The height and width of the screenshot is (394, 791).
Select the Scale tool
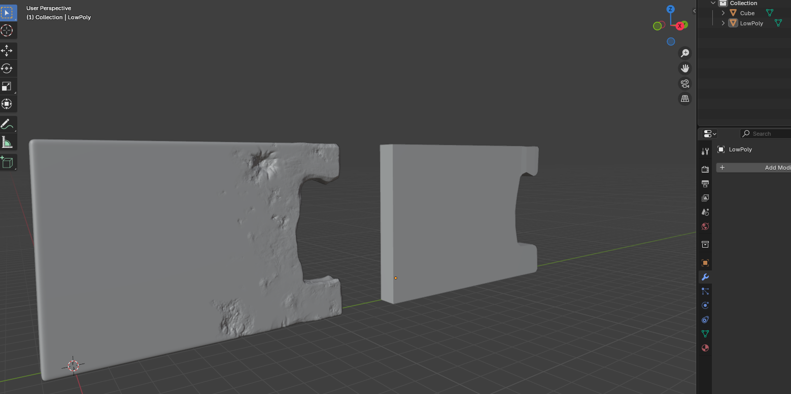click(7, 87)
